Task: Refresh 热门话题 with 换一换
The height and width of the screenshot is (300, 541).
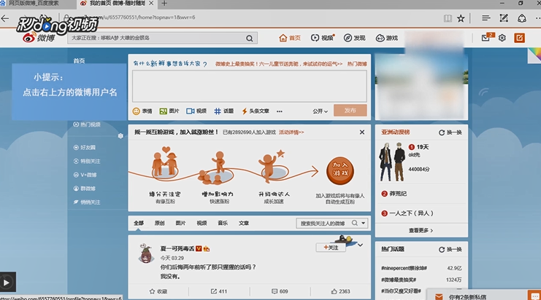Action: [450, 250]
